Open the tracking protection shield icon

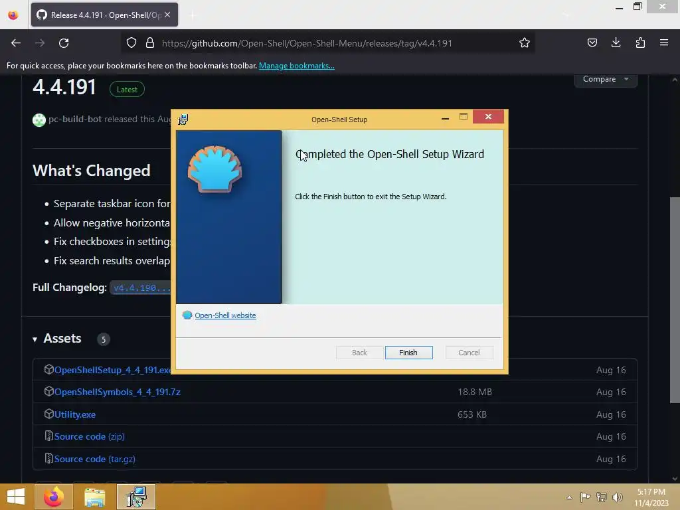[131, 43]
